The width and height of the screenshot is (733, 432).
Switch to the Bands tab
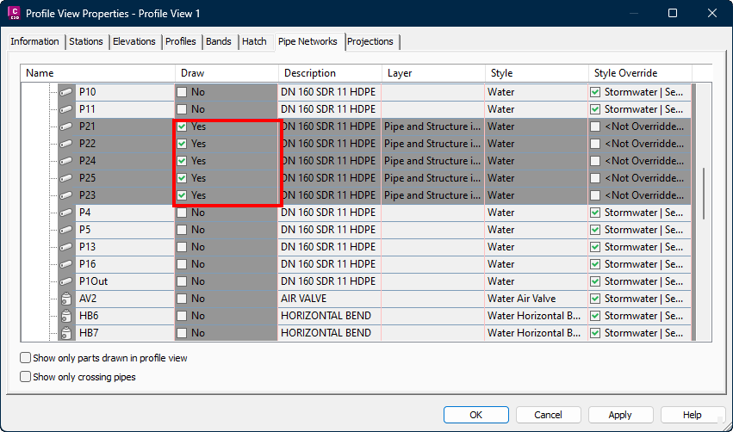point(219,41)
